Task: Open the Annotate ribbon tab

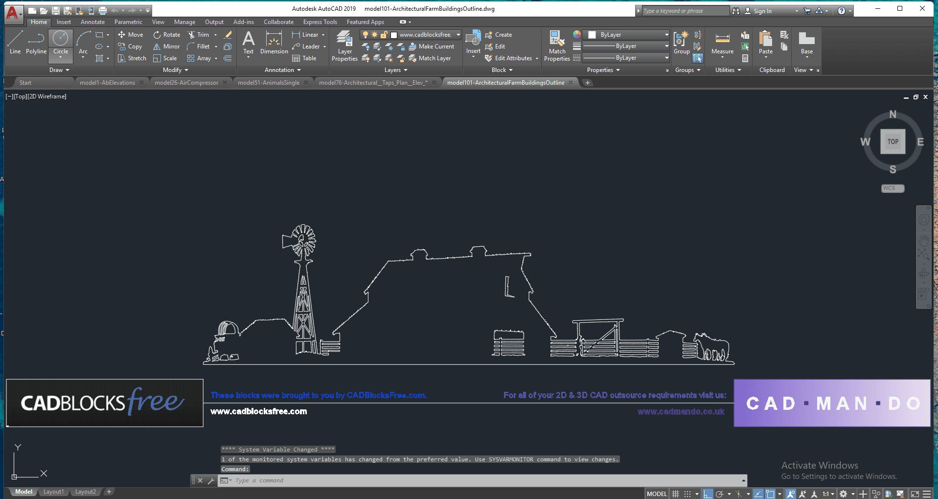Action: (92, 22)
